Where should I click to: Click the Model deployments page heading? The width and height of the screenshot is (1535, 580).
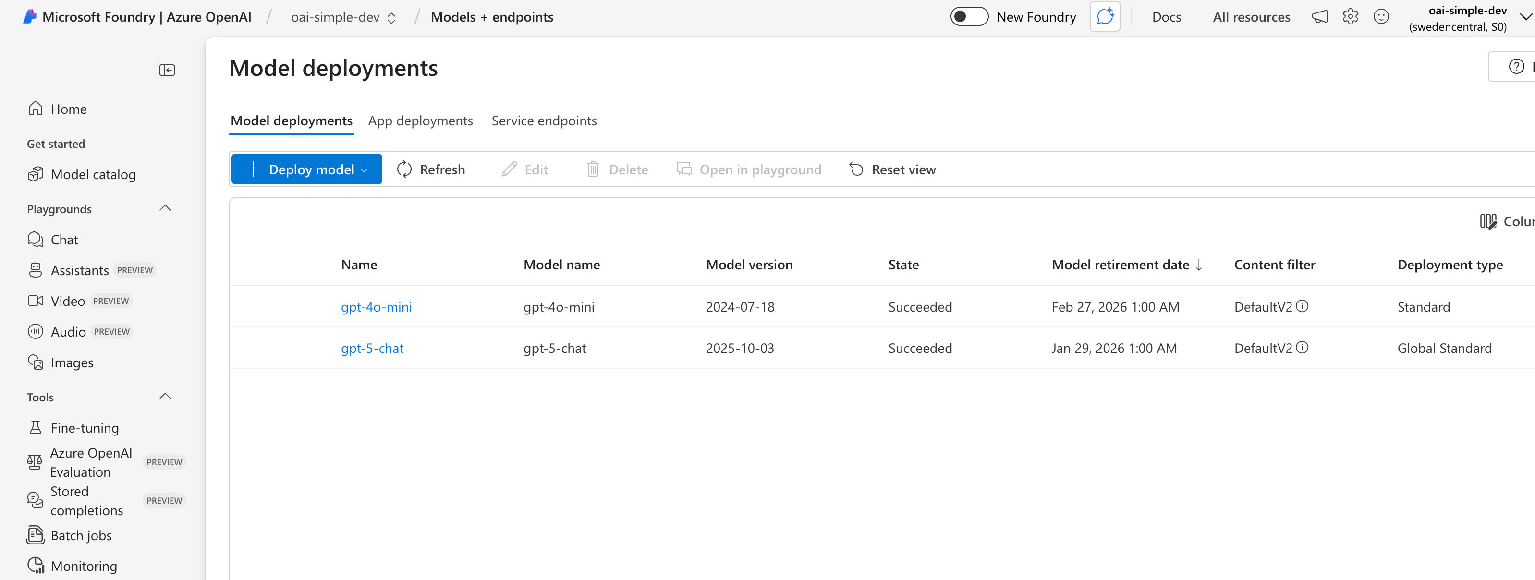pos(333,69)
